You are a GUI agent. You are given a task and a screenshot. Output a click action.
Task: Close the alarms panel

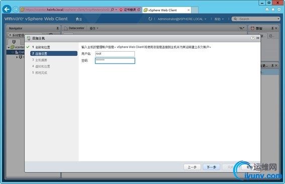[276, 28]
